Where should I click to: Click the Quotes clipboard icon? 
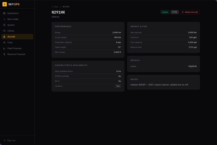point(4,25)
